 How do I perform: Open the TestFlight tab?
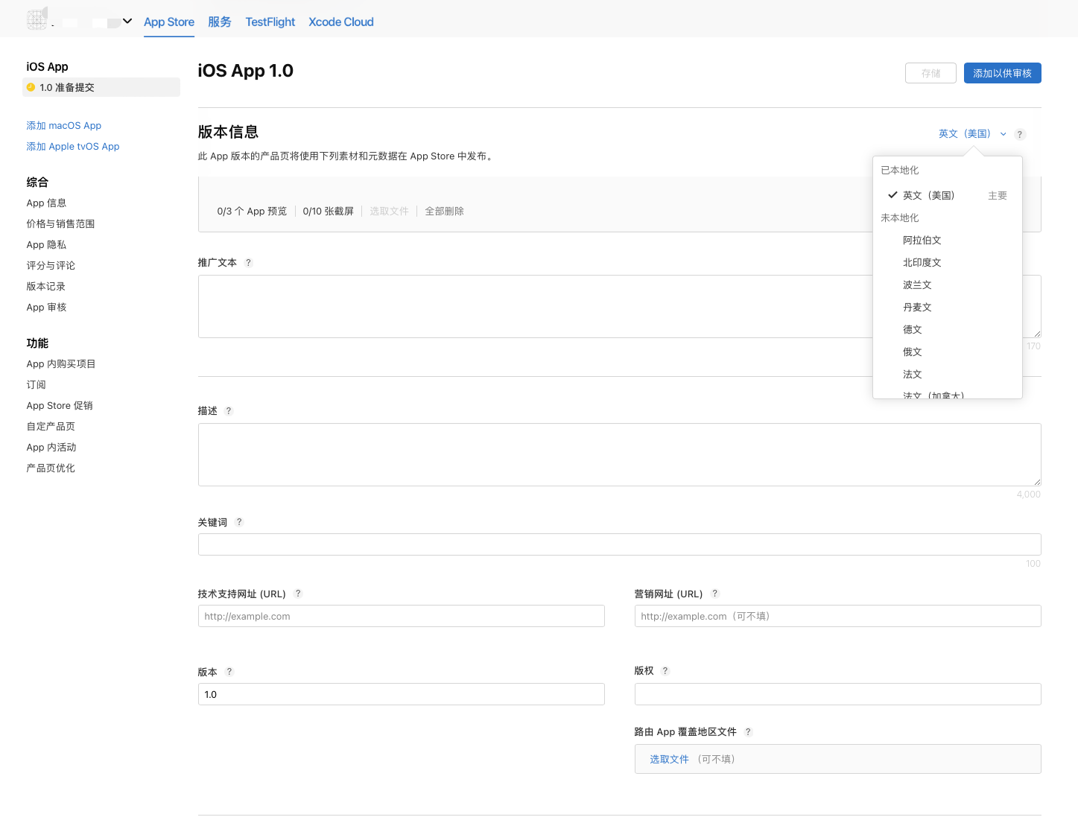point(270,22)
